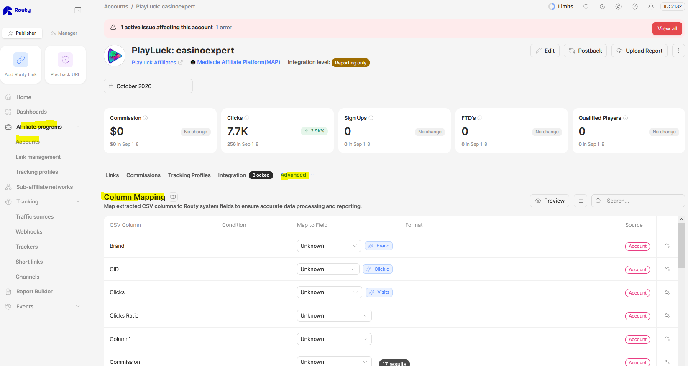Apply suggested Brand mapping chip
Viewport: 688px width, 366px height.
(379, 246)
